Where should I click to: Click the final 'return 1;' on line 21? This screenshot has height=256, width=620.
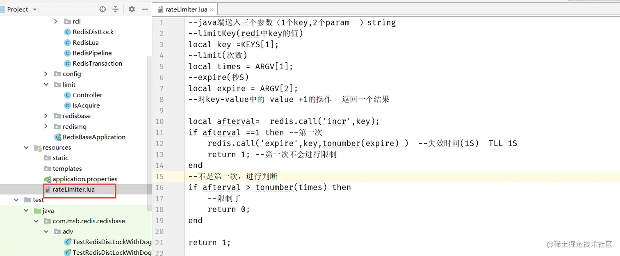[210, 242]
